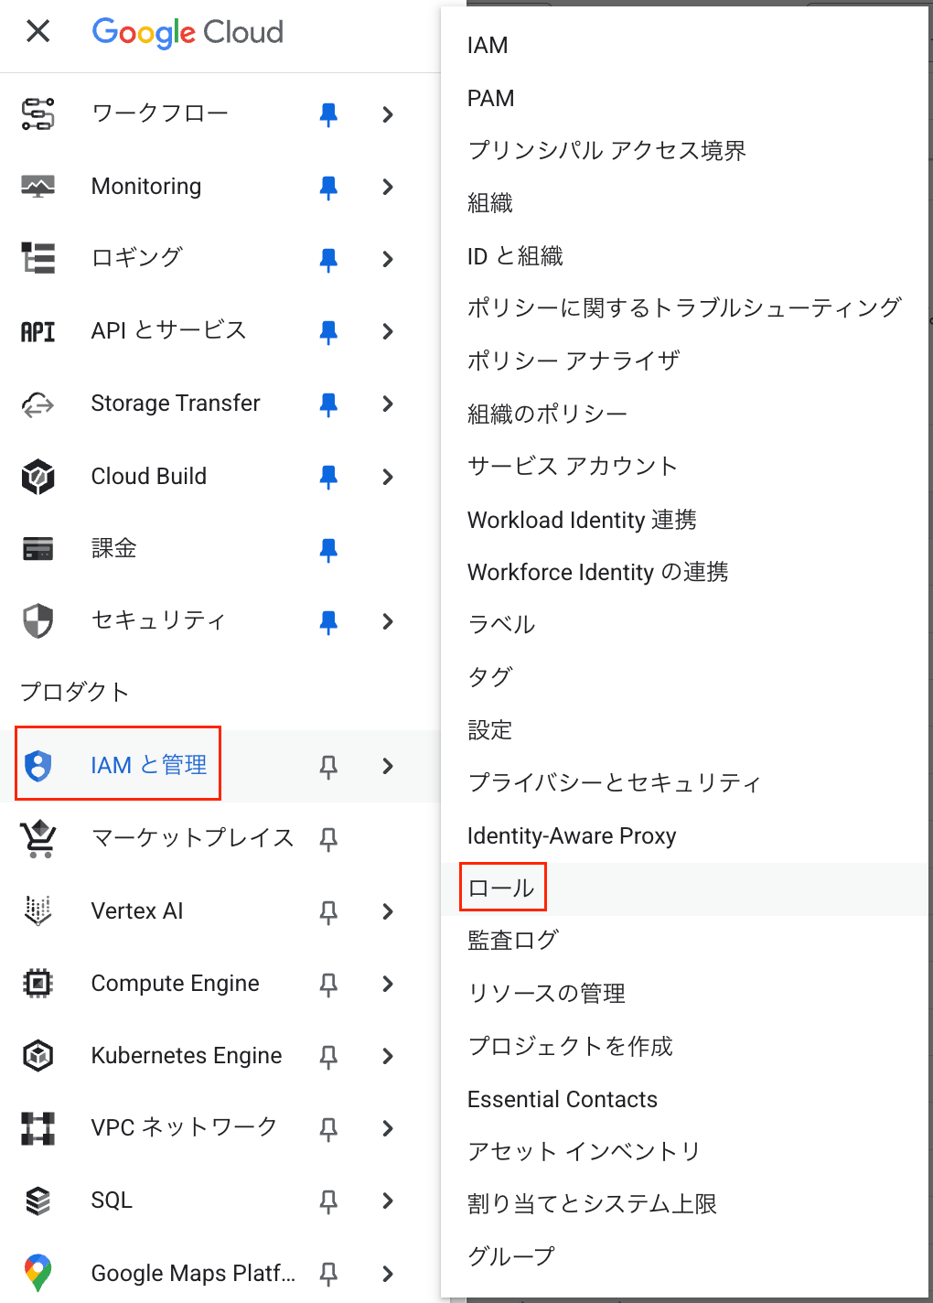The height and width of the screenshot is (1303, 933).
Task: Unpin ロギング from the menu
Action: click(328, 260)
